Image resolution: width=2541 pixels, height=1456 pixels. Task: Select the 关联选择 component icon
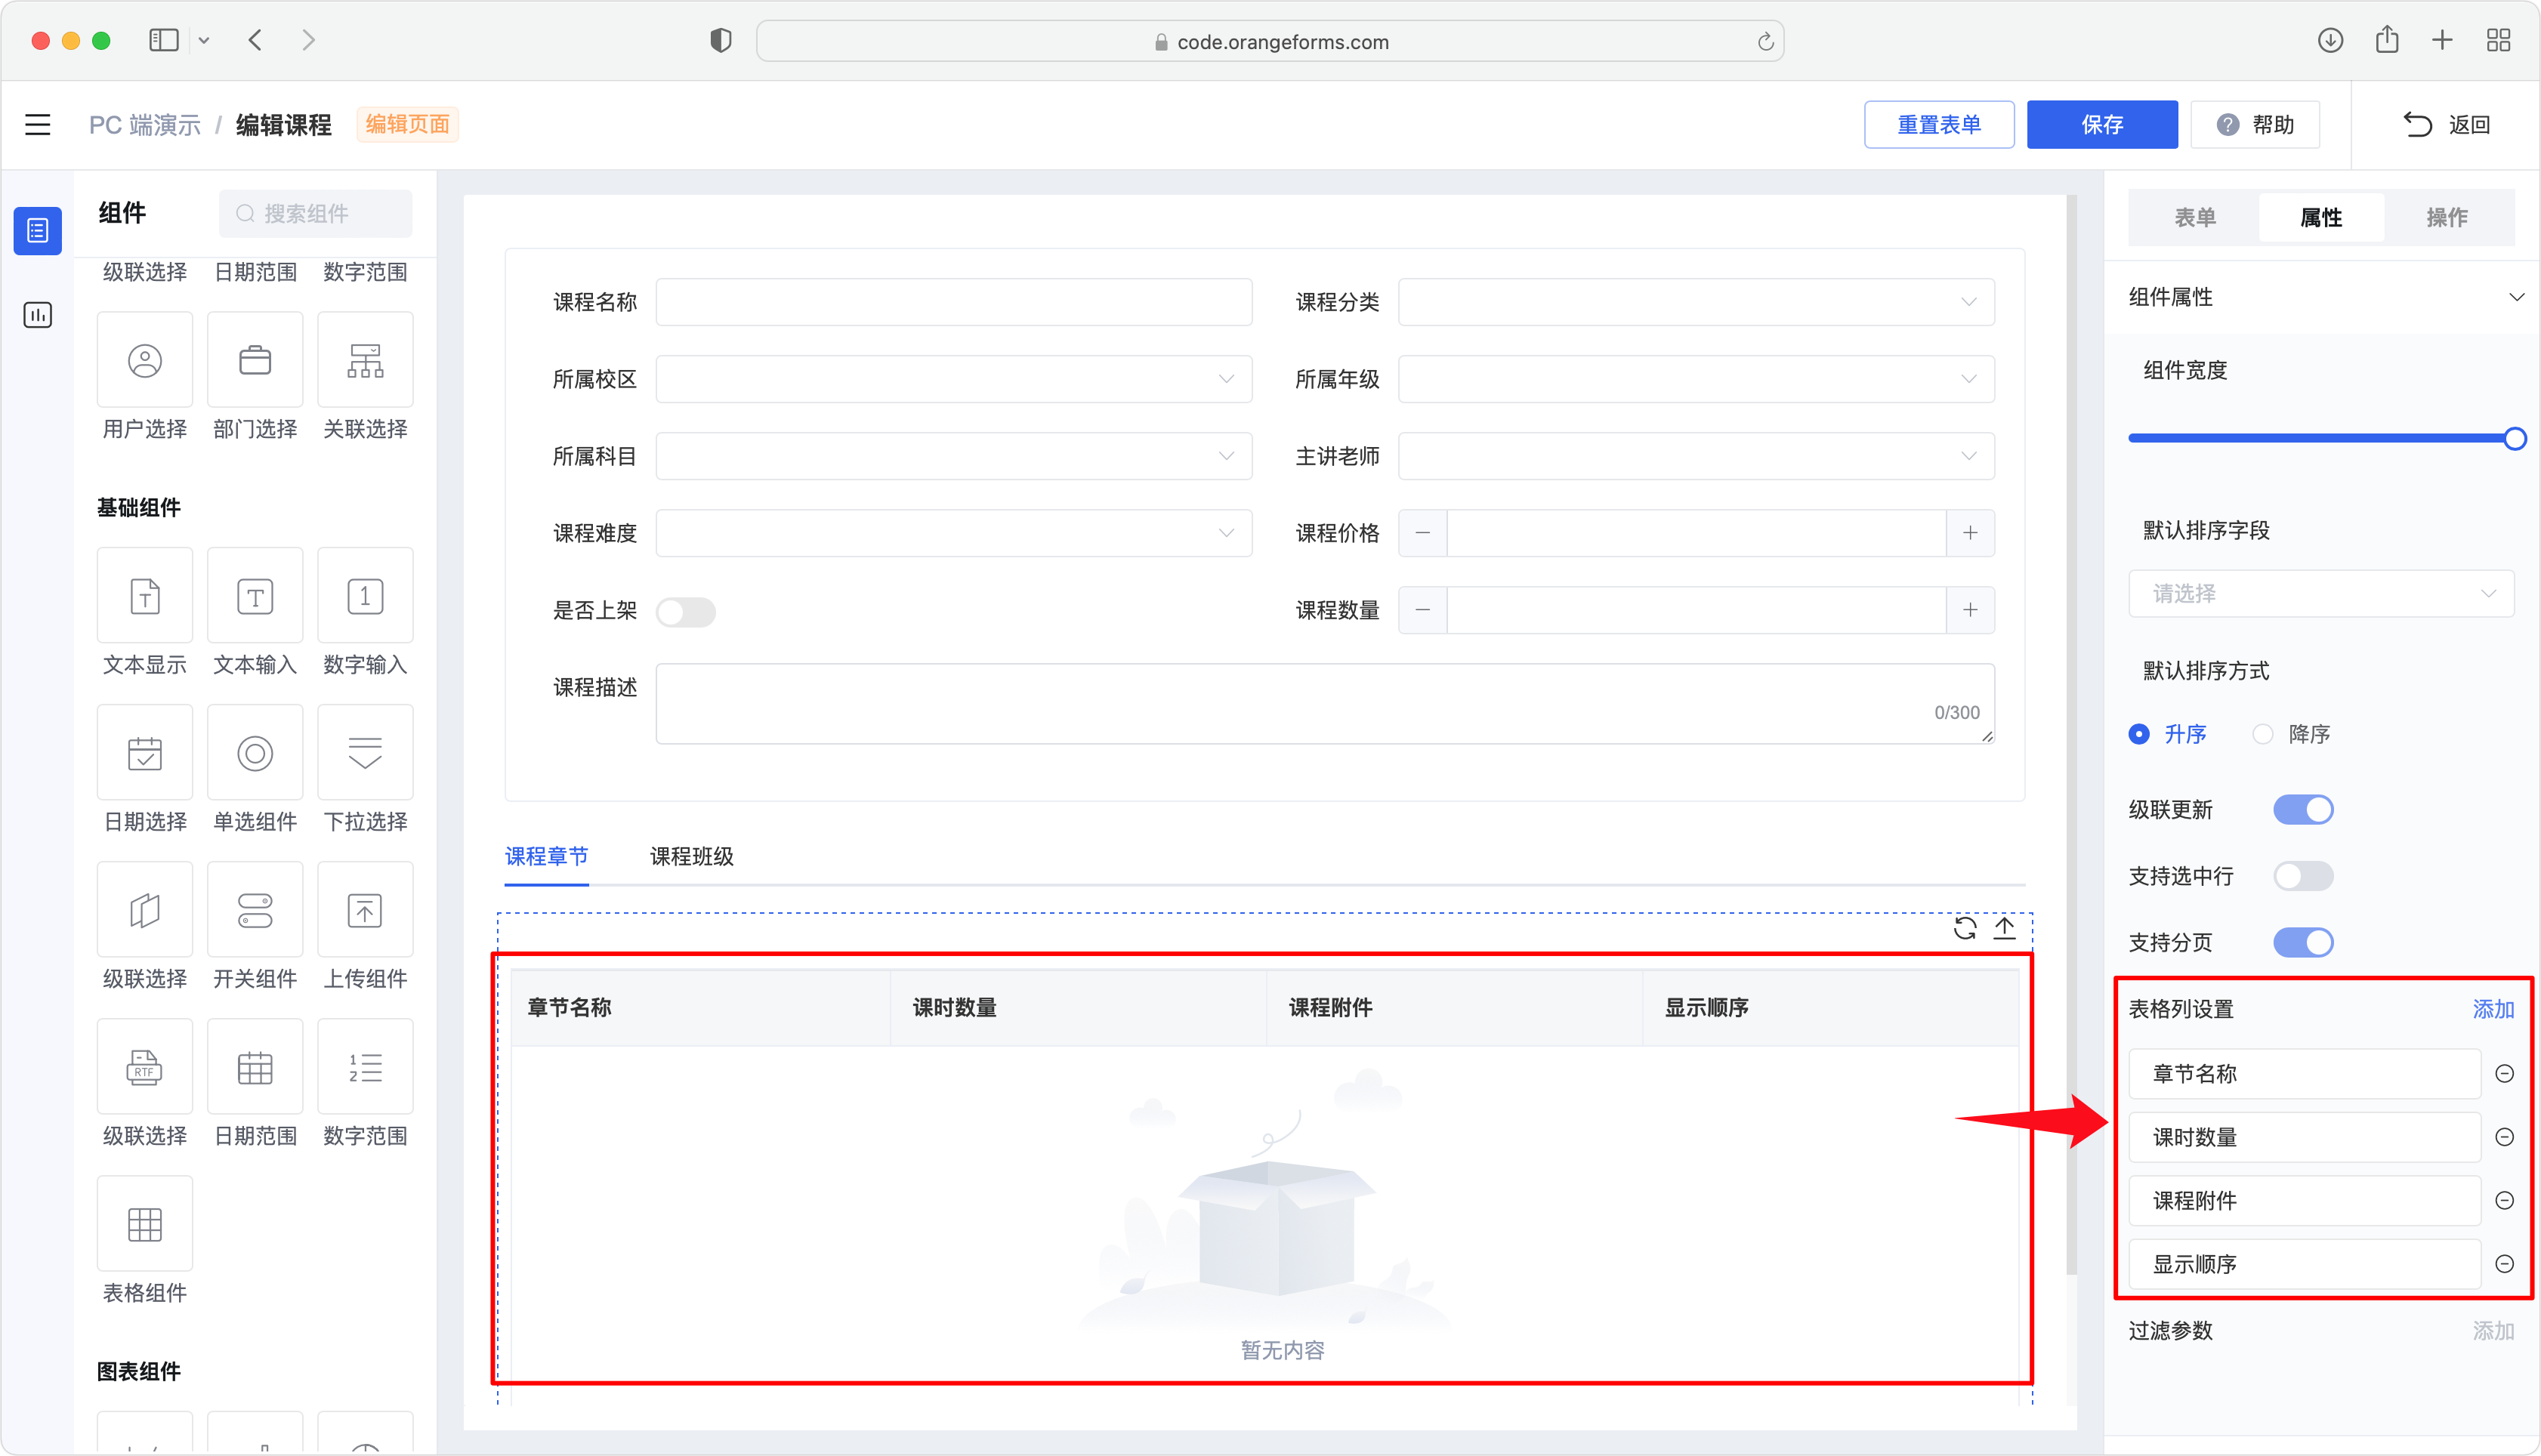[365, 360]
